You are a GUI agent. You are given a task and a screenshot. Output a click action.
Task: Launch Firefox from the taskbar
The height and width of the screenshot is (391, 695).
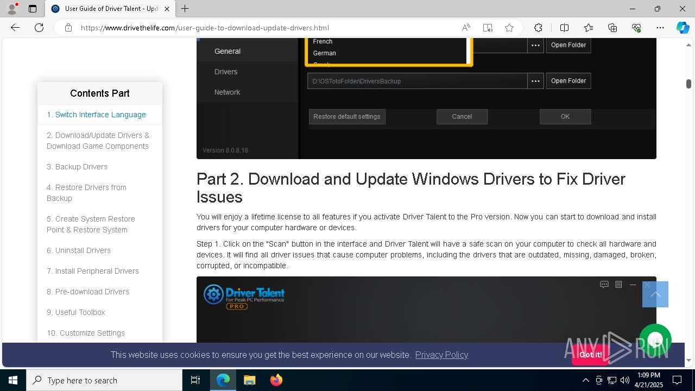coord(276,380)
